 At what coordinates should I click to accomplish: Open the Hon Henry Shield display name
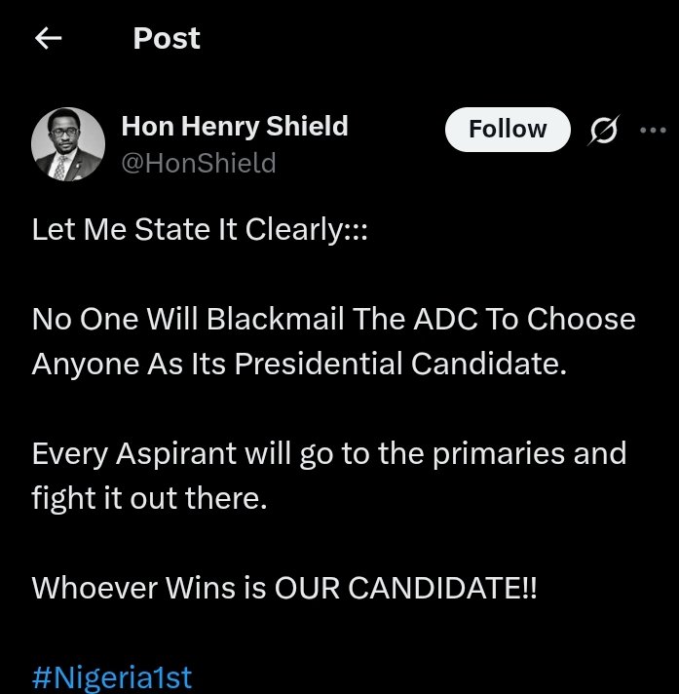pos(234,126)
